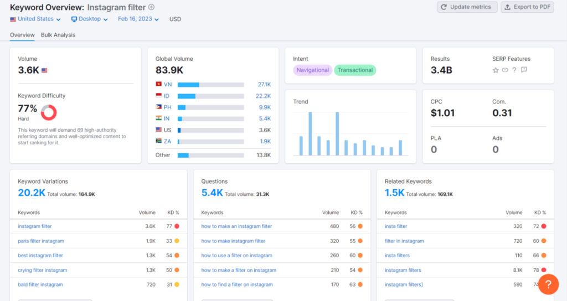The image size is (567, 301).
Task: Click the link SERP feature icon
Action: click(505, 70)
